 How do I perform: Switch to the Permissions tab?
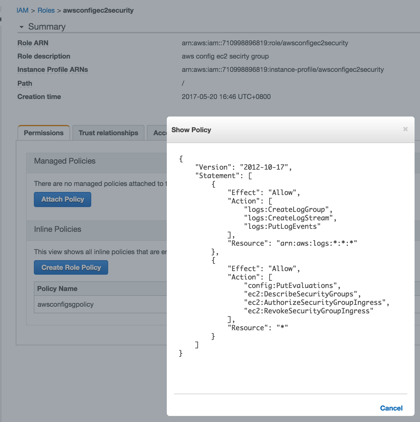(44, 133)
